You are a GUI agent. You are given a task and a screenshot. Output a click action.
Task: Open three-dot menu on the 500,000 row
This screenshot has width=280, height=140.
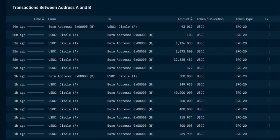click(269, 101)
